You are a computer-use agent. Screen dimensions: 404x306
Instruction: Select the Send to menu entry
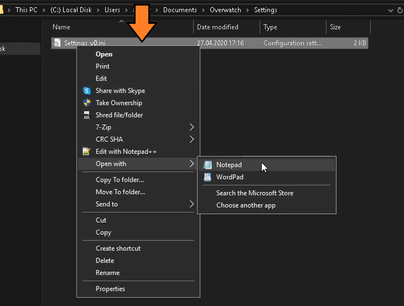point(138,204)
